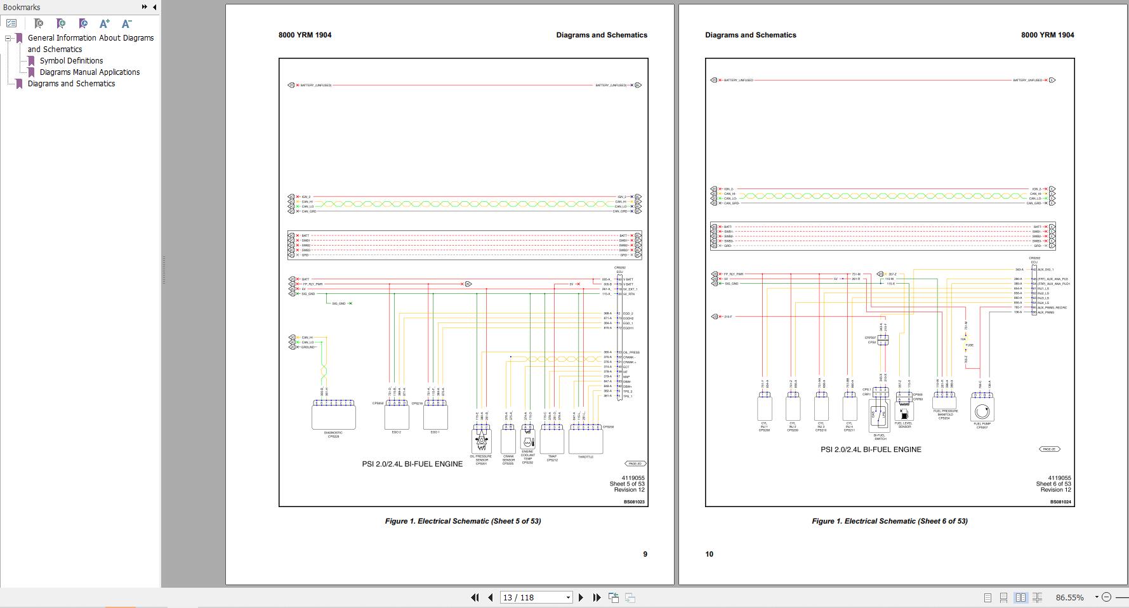Click the Delete Bookmark icon
Screen dimensions: 1129x608
(x=38, y=23)
